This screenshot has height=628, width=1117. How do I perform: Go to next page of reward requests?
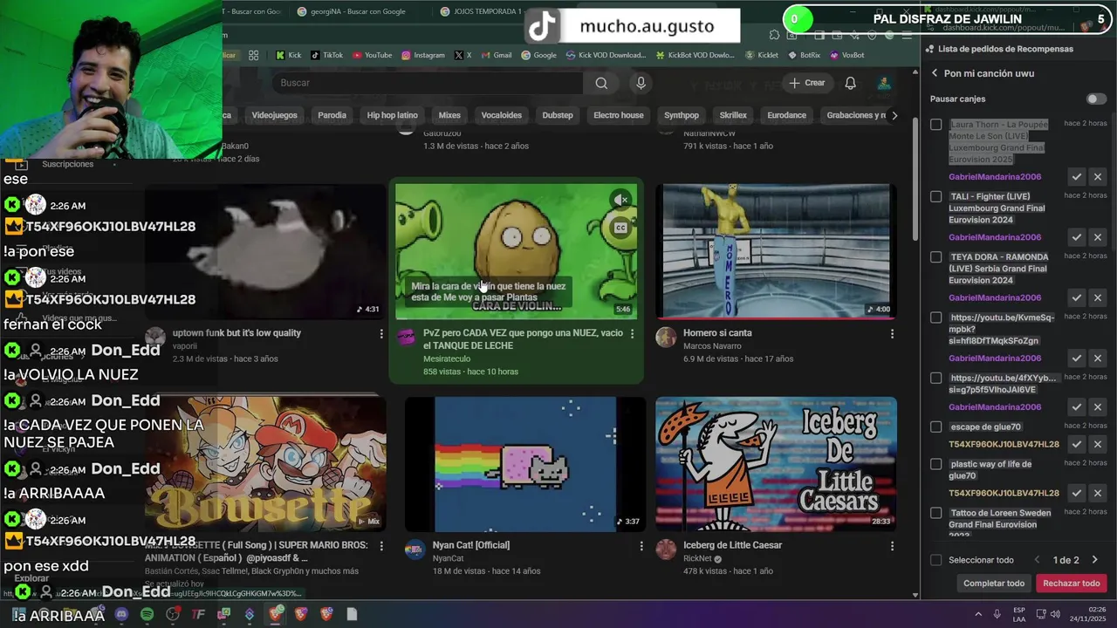coord(1094,560)
